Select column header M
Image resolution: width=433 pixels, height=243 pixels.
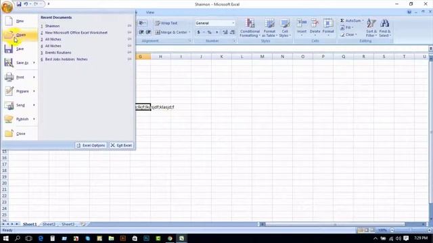click(262, 57)
